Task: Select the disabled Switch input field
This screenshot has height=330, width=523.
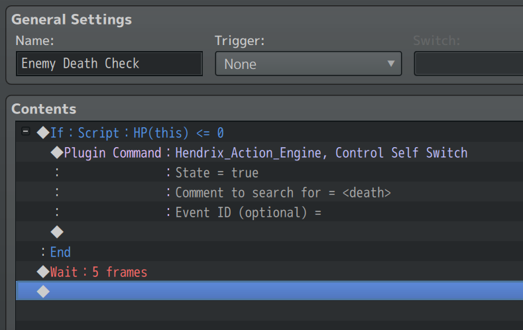Action: coord(469,64)
